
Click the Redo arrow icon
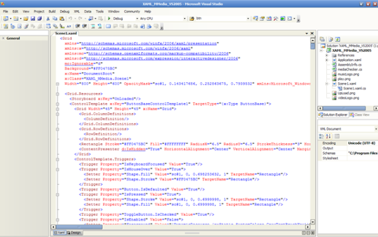pos(80,18)
